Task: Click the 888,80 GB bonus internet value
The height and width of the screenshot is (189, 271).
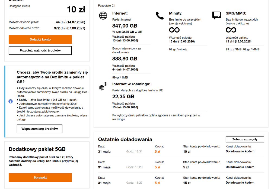Action: click(125, 59)
